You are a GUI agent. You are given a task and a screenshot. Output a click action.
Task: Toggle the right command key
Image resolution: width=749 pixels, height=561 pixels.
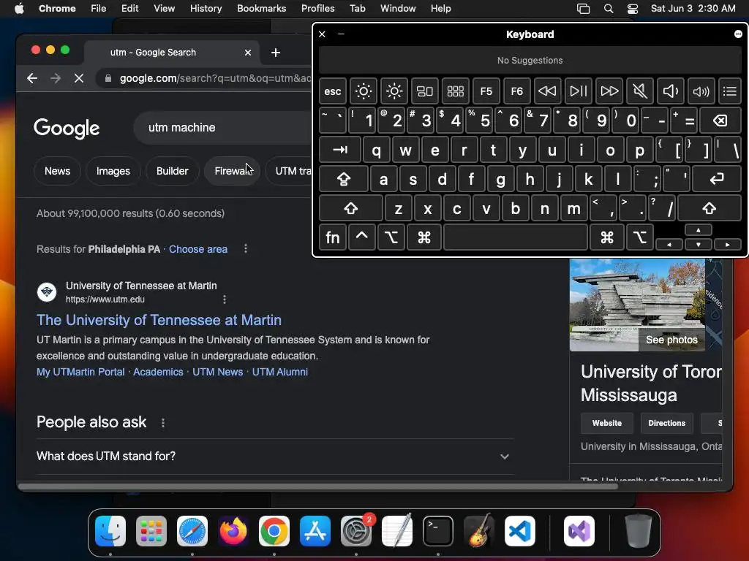point(606,237)
